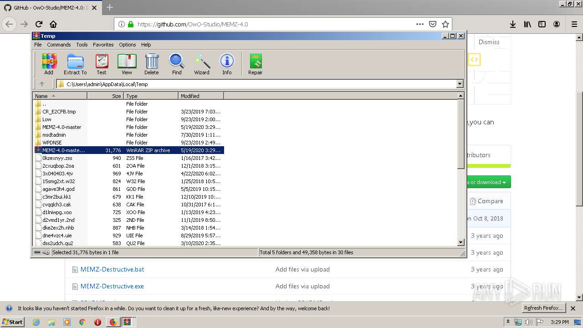Select file cvqqlch3.cak
583x328 pixels.
pyautogui.click(x=128, y=205)
